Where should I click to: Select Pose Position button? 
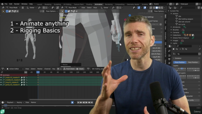180,62
